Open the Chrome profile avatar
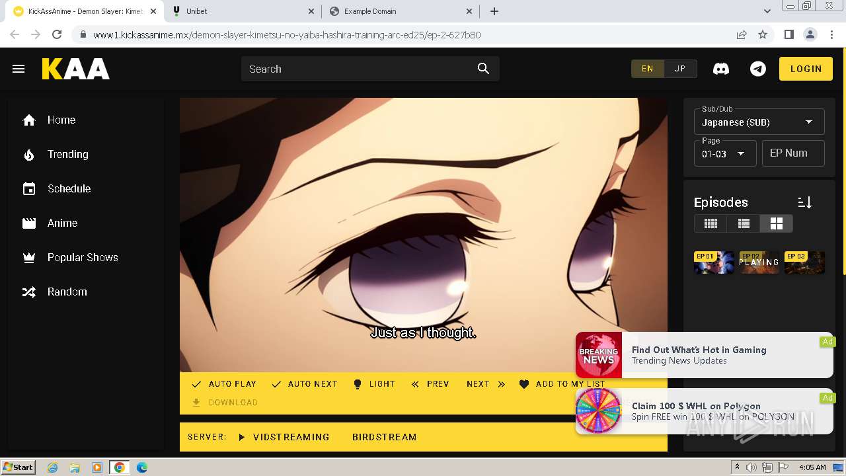The width and height of the screenshot is (846, 476). coord(810,34)
